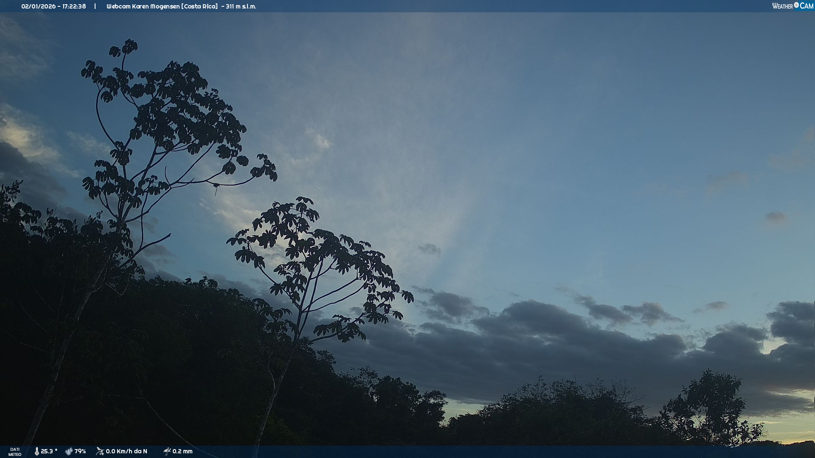Click the Weather word in the logo

pyautogui.click(x=782, y=6)
